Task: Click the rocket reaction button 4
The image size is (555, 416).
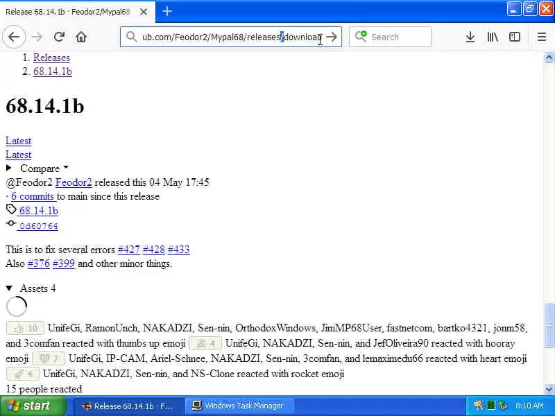Action: (23, 374)
